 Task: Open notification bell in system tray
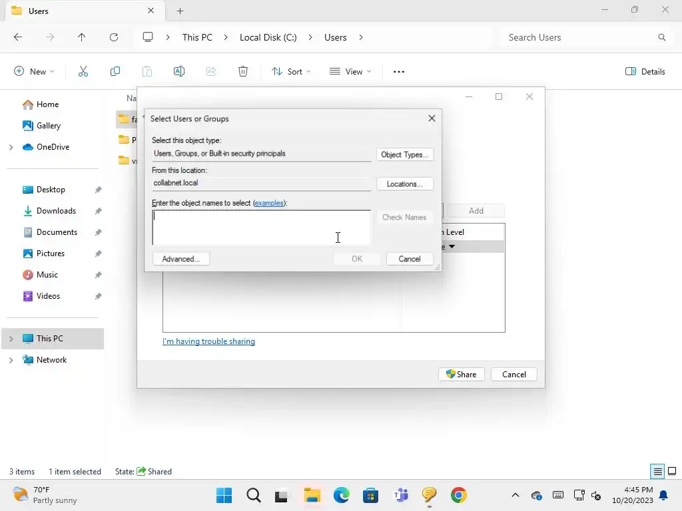(664, 495)
